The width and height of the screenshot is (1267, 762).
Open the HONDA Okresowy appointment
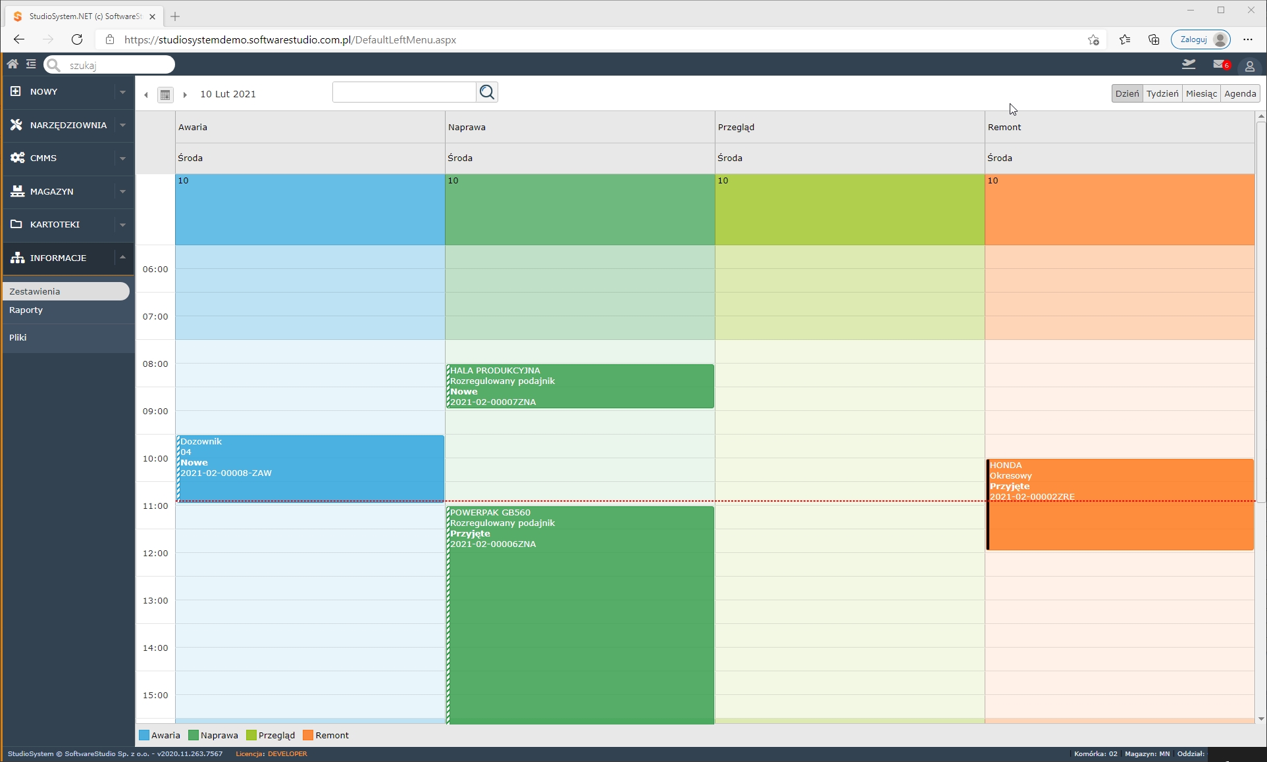1120,504
